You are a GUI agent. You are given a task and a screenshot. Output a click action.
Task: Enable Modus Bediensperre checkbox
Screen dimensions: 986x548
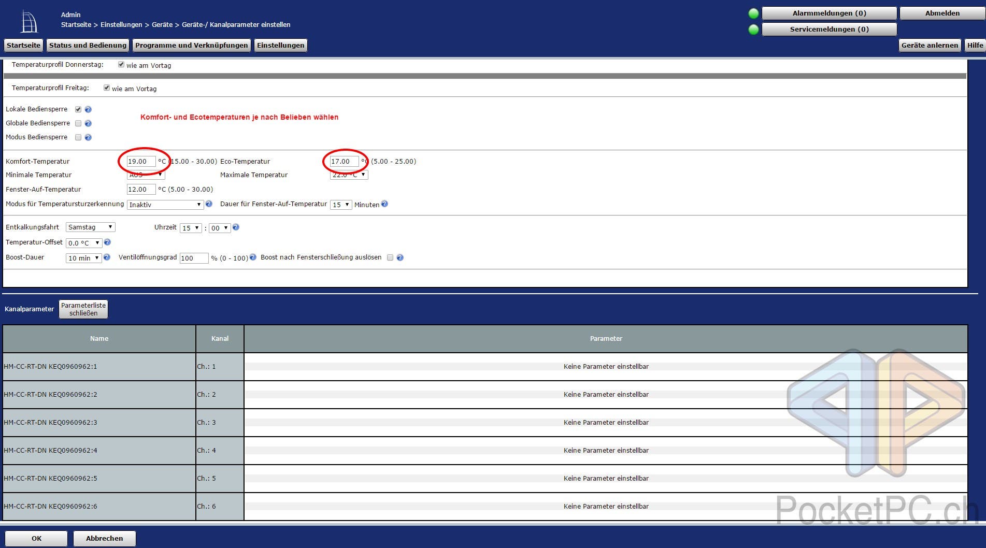tap(78, 137)
